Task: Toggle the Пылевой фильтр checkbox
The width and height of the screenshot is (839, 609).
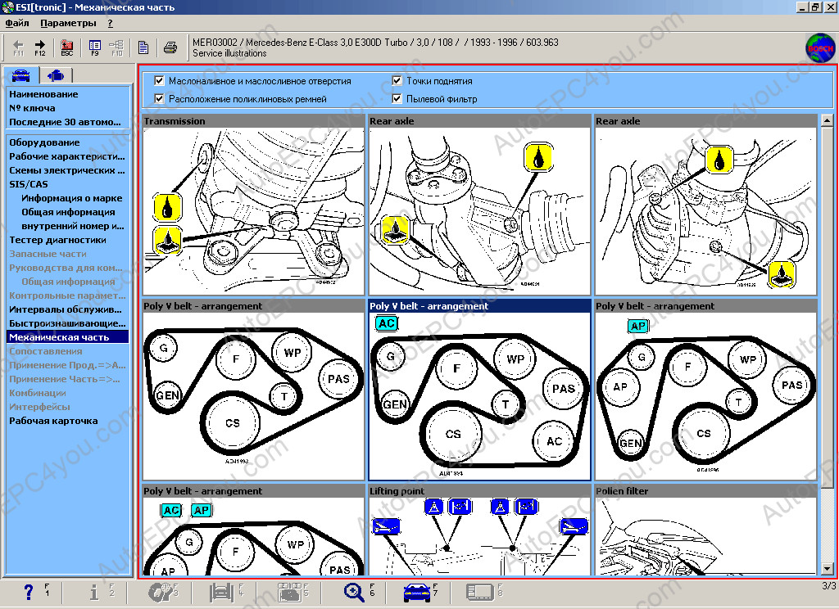Action: click(x=397, y=99)
